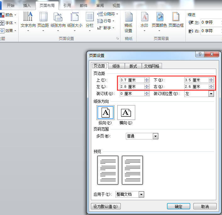The height and width of the screenshot is (215, 222).
Task: Increase left margin with up spinner
Action: [x=147, y=85]
